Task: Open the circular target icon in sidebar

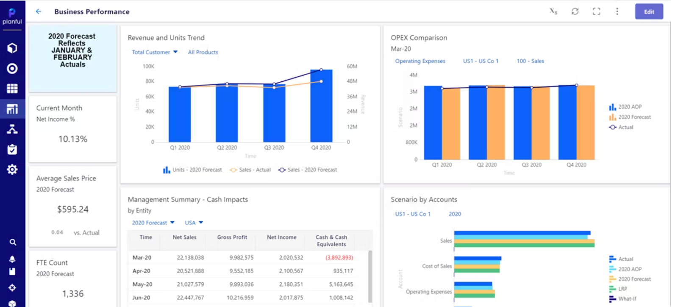Action: (x=12, y=68)
